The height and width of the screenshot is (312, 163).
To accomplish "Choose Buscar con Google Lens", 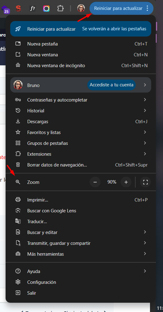I will pyautogui.click(x=81, y=210).
